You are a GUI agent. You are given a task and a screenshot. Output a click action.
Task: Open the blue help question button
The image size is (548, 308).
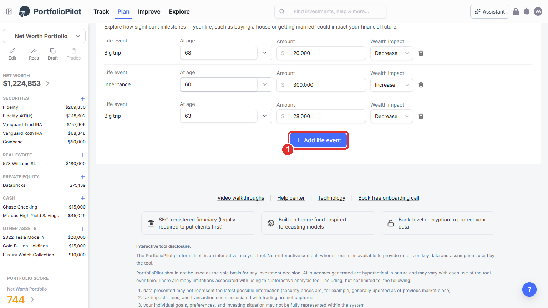coord(529,289)
